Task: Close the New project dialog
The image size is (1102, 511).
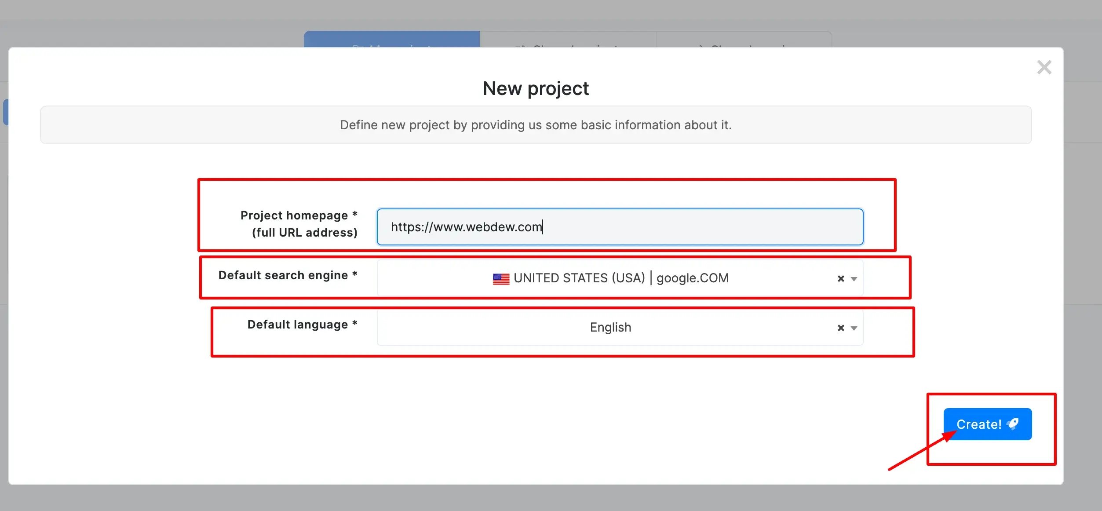Action: (1044, 68)
